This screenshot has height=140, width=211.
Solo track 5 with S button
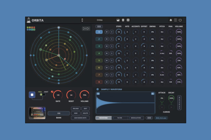pyautogui.click(x=112, y=60)
